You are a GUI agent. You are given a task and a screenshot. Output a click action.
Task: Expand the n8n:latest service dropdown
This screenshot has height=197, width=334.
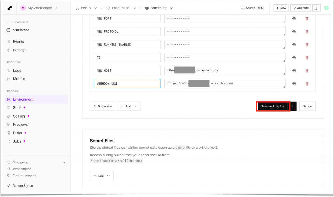[171, 8]
